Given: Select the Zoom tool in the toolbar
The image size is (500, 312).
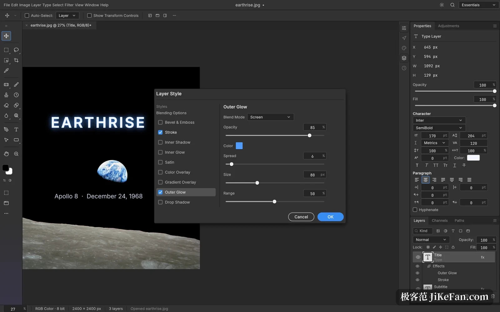Looking at the screenshot, I should pyautogui.click(x=16, y=154).
